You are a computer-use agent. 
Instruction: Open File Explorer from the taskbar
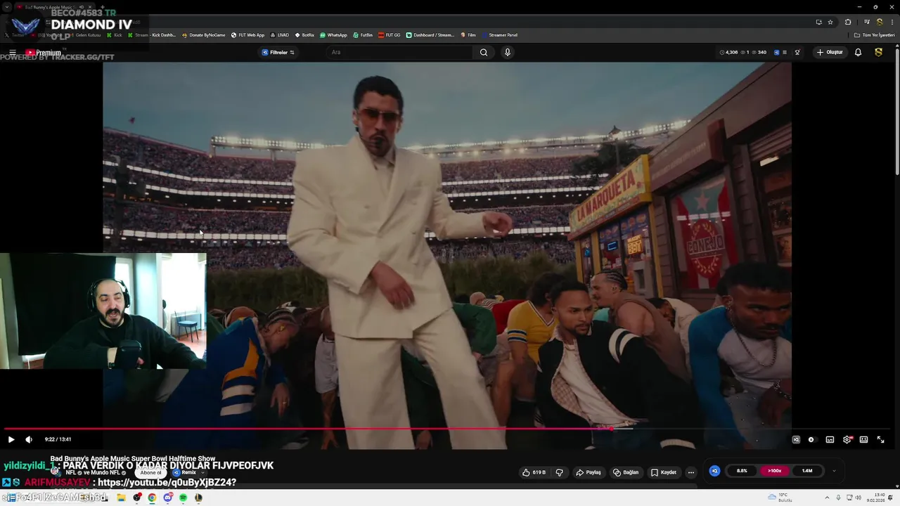point(121,498)
